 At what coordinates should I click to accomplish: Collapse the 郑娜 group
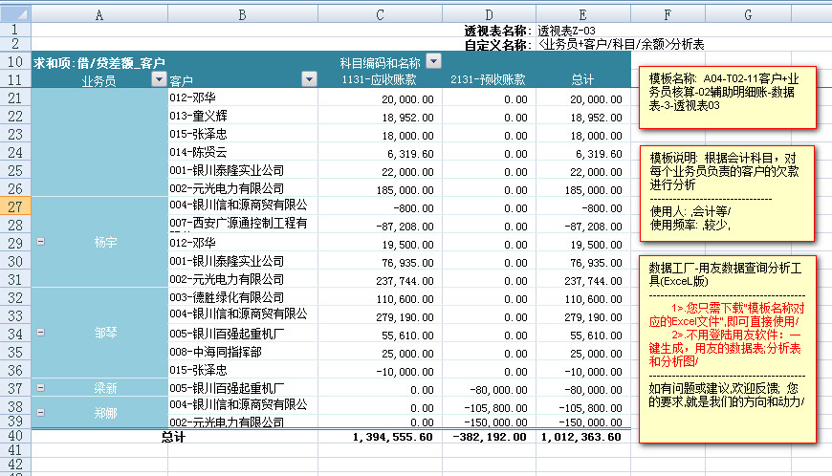tap(40, 411)
